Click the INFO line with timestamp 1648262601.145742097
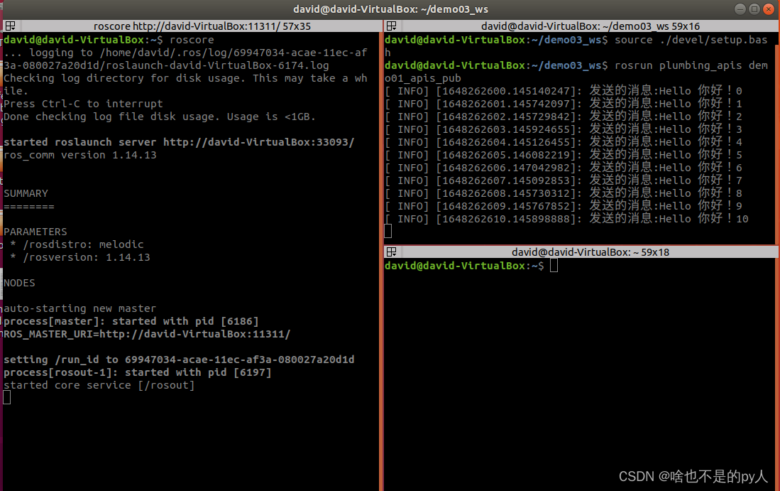 [564, 104]
